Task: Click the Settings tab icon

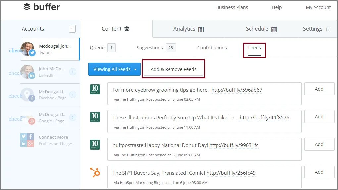Action: tap(328, 29)
